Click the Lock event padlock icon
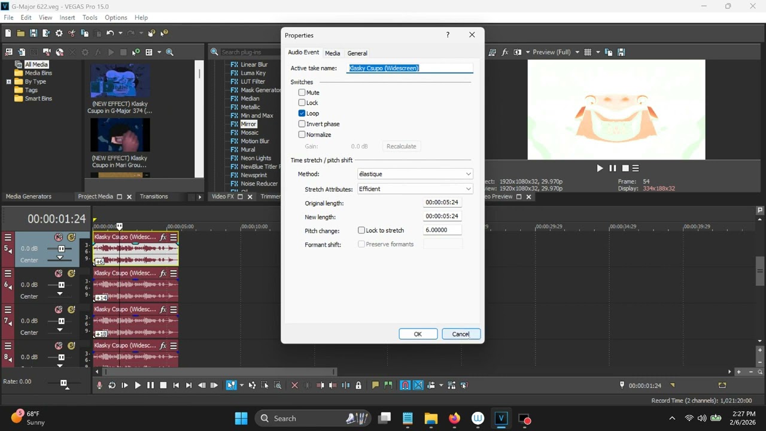The width and height of the screenshot is (766, 431). pos(358,386)
